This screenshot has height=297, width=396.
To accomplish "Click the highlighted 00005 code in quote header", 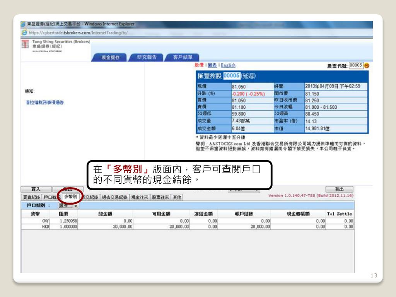I will pyautogui.click(x=231, y=76).
